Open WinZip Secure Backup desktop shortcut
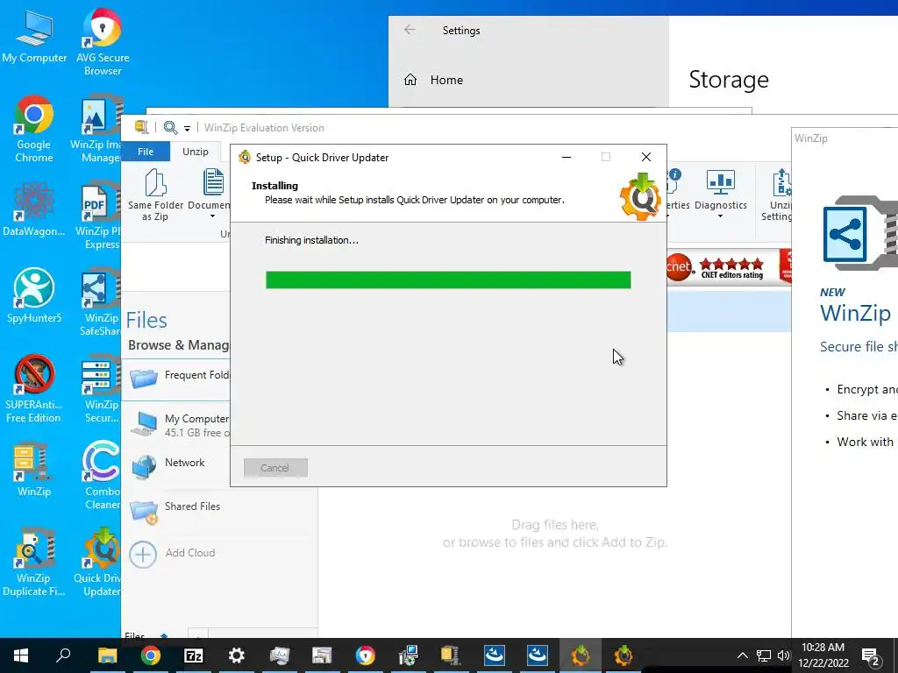 [x=102, y=388]
